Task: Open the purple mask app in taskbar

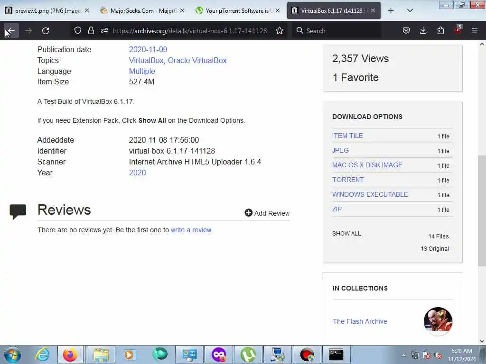Action: pos(218,355)
